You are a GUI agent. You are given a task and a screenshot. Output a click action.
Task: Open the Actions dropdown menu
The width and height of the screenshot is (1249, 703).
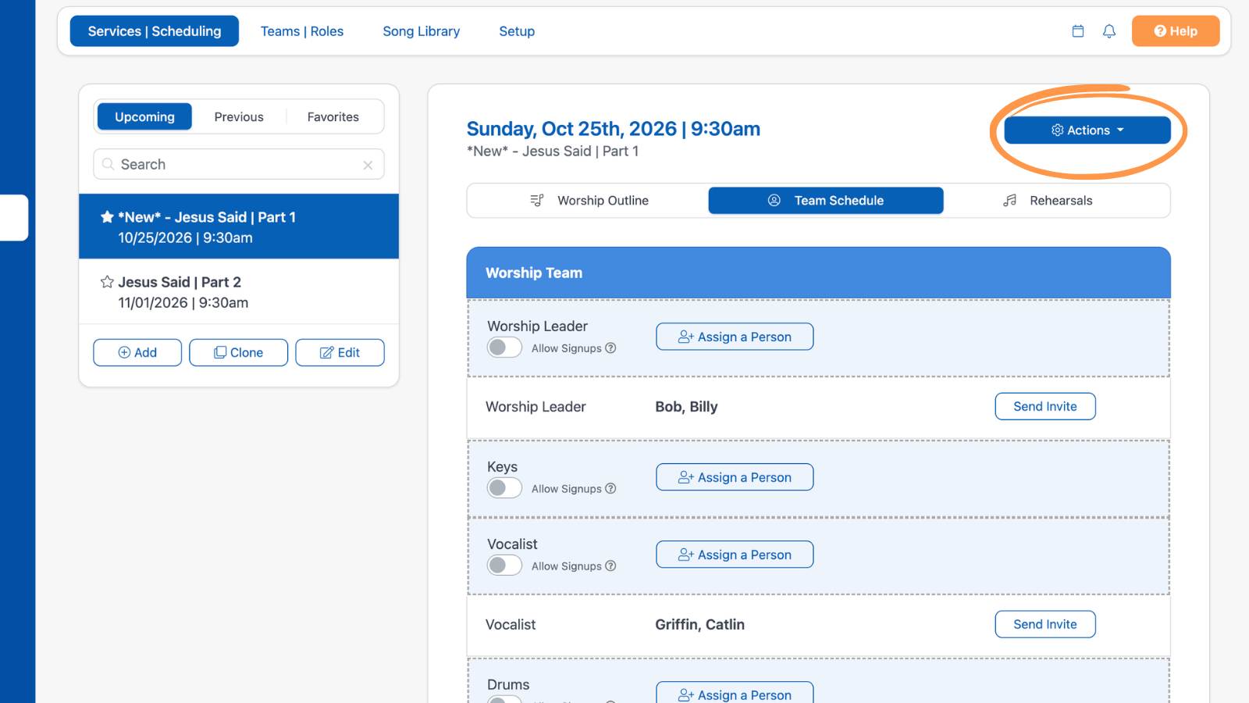[1087, 130]
